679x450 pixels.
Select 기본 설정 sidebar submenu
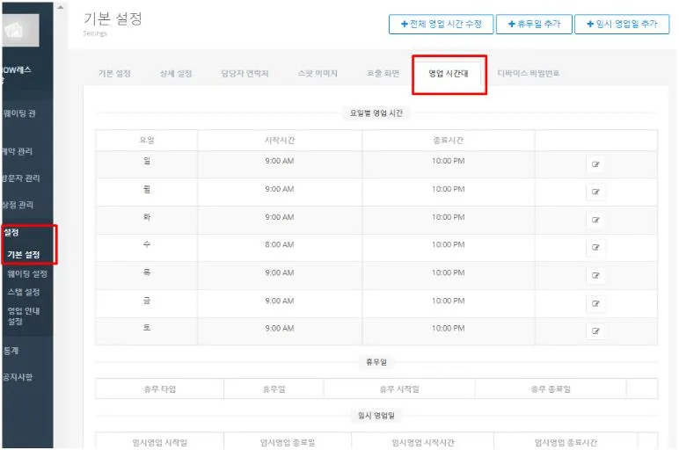[x=24, y=255]
